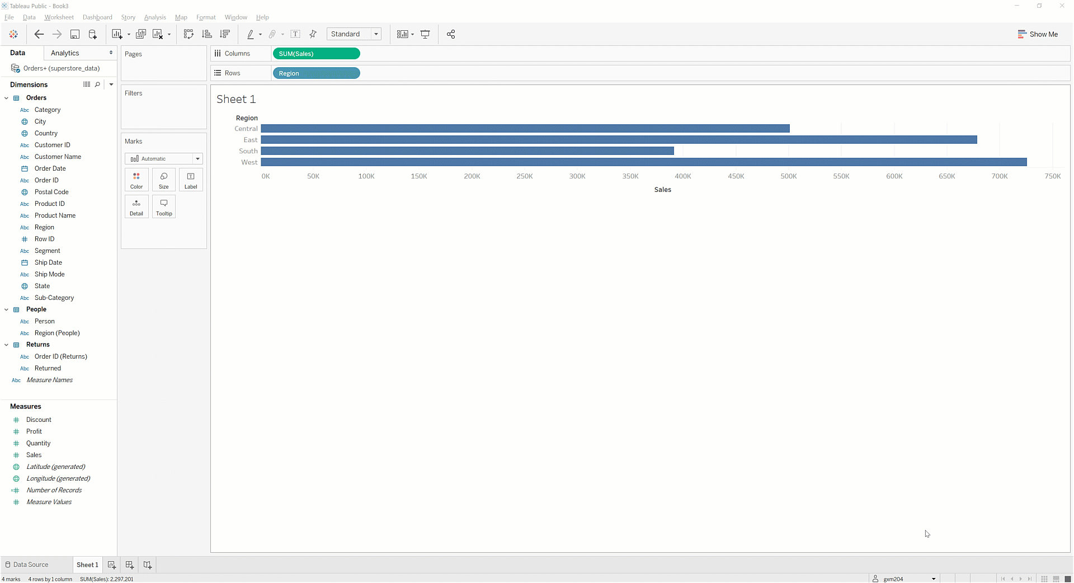Click the New Dashboard icon at bottom
The image size is (1074, 583).
coord(129,565)
